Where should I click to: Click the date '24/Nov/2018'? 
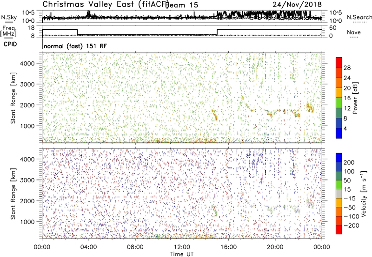(297, 4)
